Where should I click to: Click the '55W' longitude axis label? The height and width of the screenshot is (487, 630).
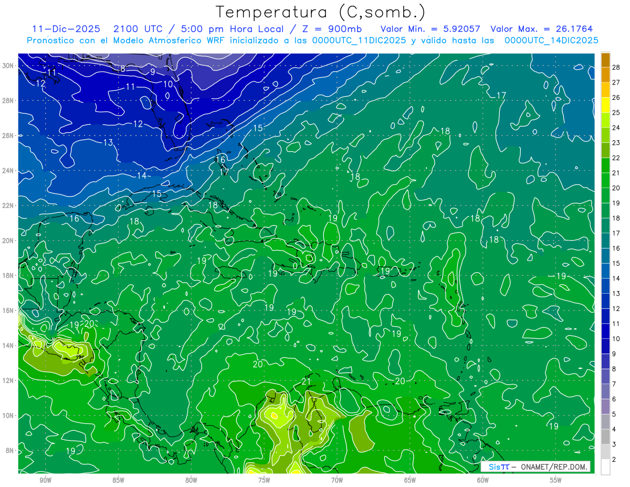click(555, 480)
